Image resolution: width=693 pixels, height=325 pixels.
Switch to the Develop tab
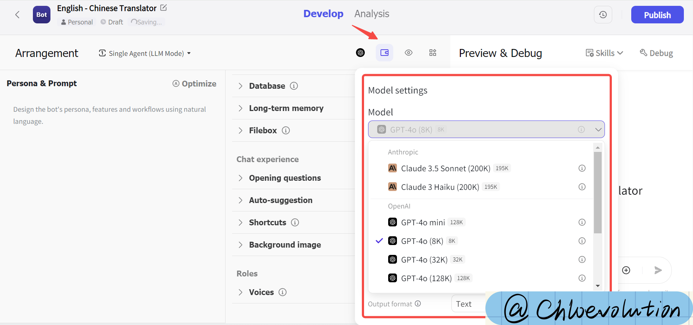click(323, 14)
